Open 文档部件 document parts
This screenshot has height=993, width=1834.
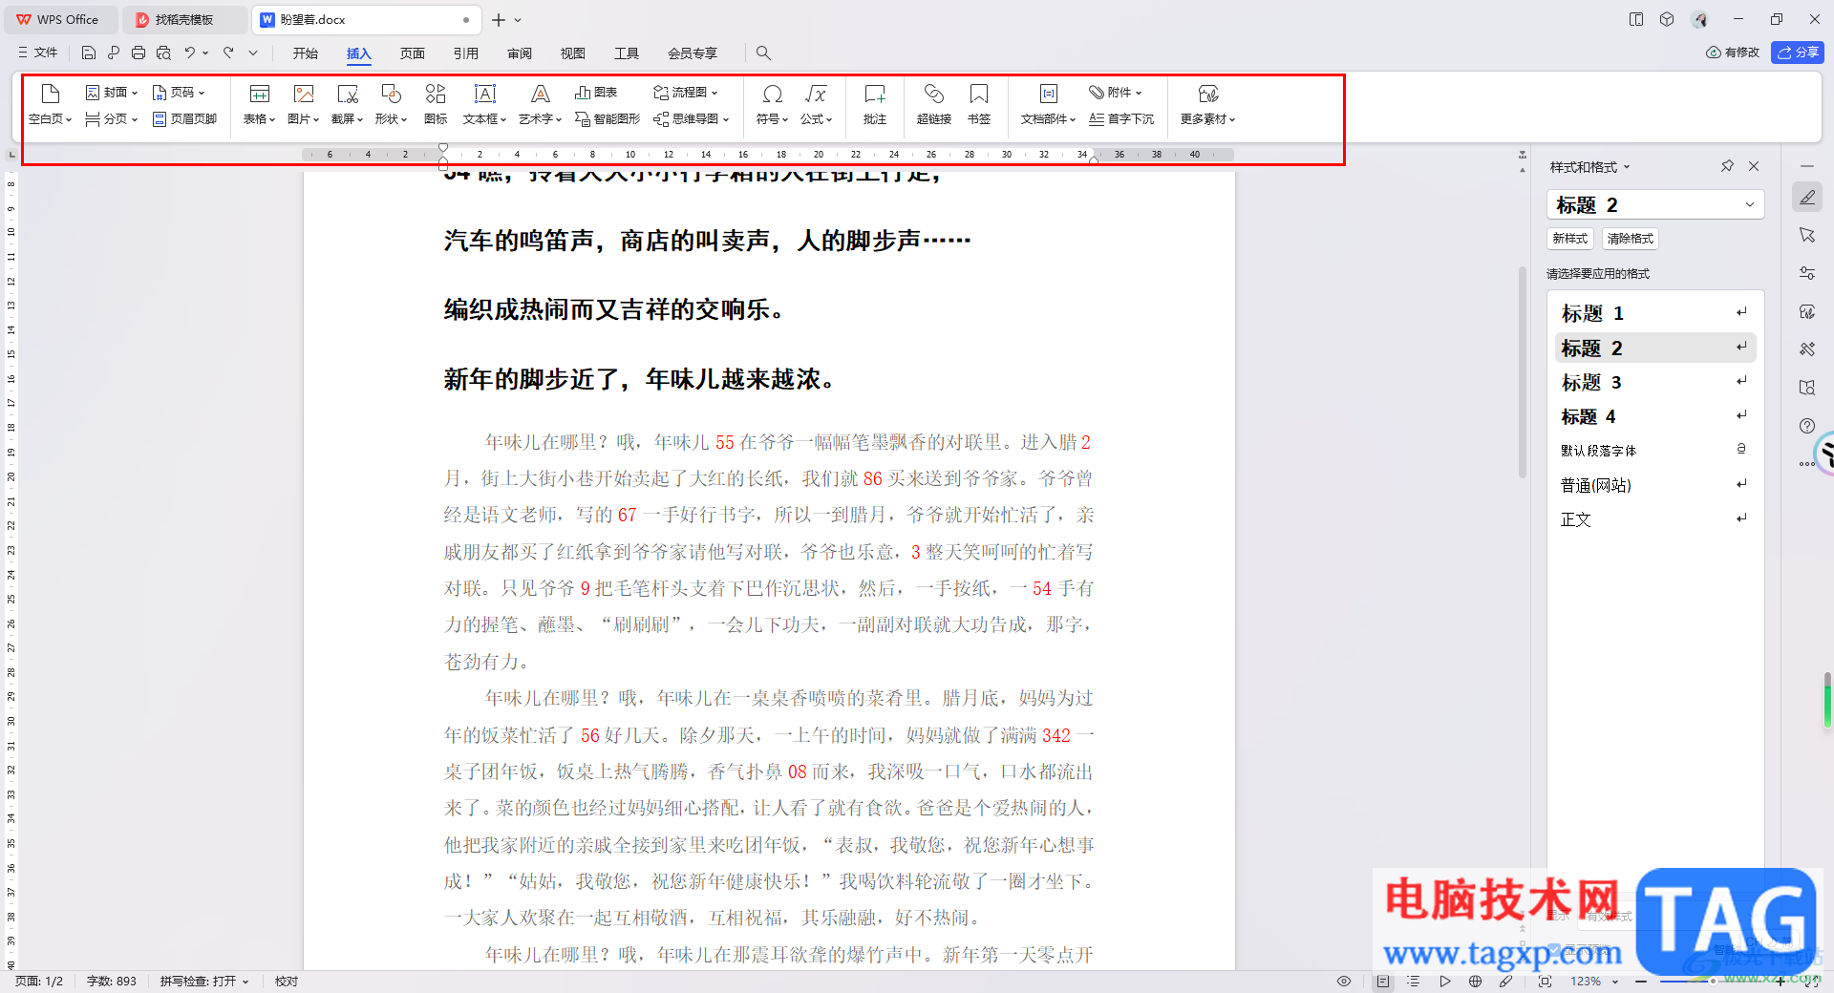(1048, 104)
